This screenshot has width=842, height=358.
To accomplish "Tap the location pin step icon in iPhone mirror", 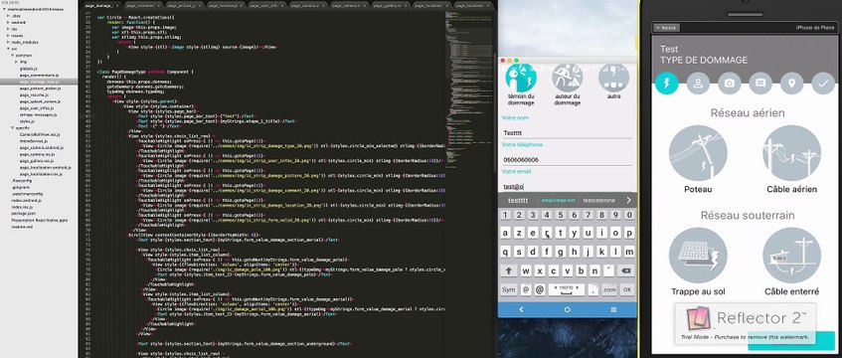I will [x=791, y=84].
